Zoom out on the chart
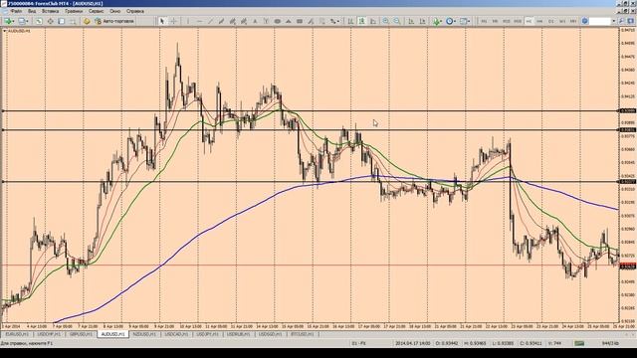The width and height of the screenshot is (637, 358). click(397, 21)
